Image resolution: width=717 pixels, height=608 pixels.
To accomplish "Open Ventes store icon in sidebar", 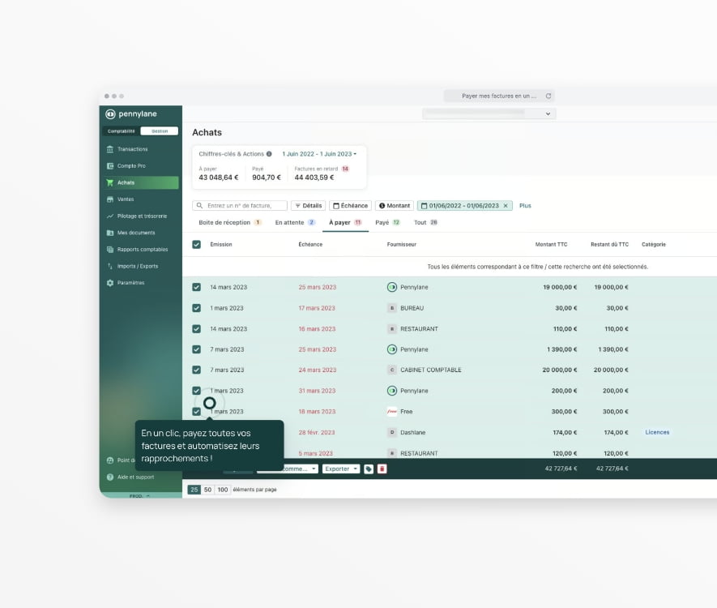I will coord(109,199).
